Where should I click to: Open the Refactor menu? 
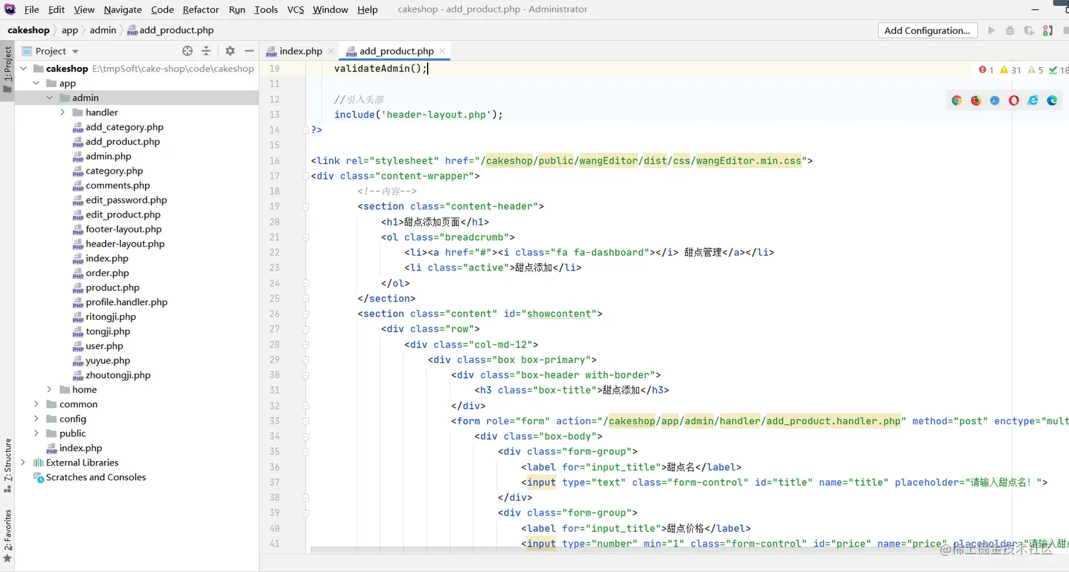[201, 10]
